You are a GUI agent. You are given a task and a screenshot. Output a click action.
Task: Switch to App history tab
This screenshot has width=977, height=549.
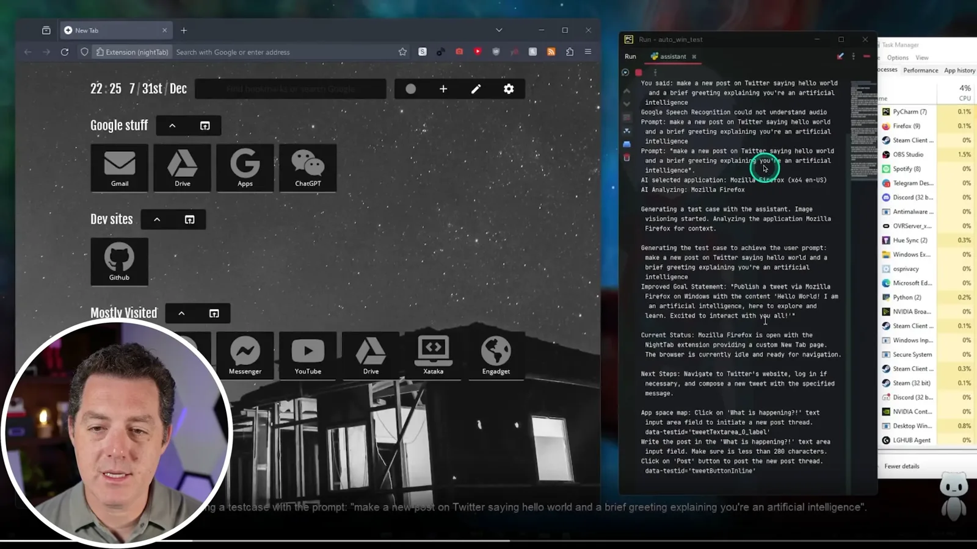click(960, 71)
